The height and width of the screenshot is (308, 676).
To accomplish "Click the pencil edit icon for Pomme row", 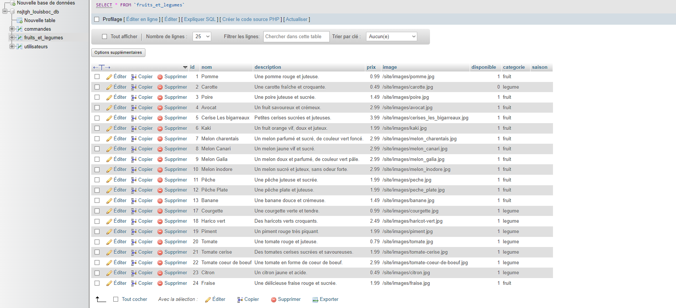I will [x=109, y=77].
